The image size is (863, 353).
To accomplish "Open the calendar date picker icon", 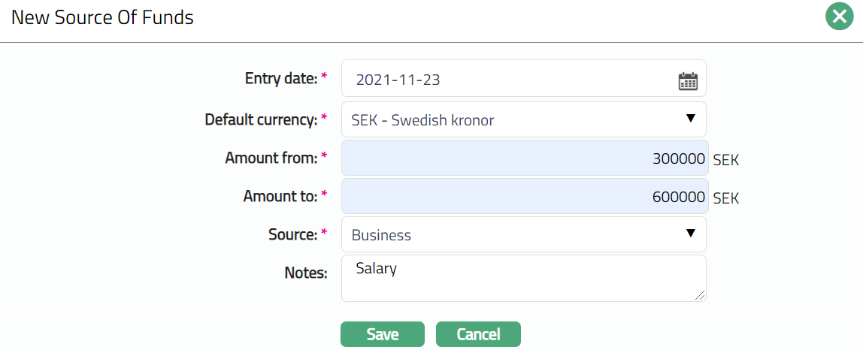I will coord(688,81).
